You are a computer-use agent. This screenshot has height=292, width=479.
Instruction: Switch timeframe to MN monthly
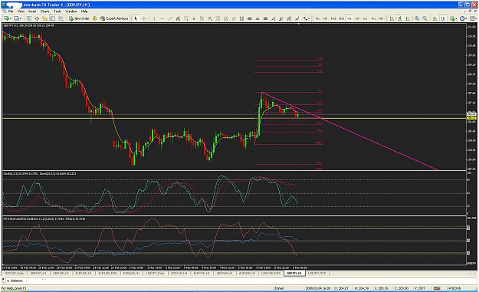(381, 18)
